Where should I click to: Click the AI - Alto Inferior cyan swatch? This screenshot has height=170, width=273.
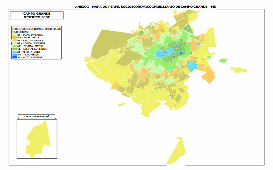[14, 52]
